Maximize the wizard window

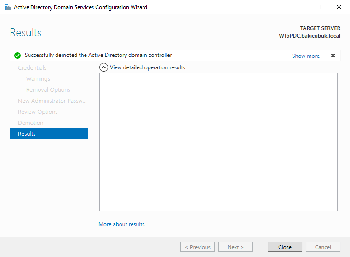(318, 7)
